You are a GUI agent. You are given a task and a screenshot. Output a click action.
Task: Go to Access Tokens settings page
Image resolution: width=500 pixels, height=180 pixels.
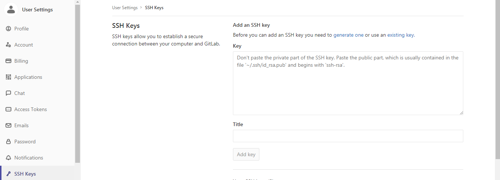tap(37, 109)
